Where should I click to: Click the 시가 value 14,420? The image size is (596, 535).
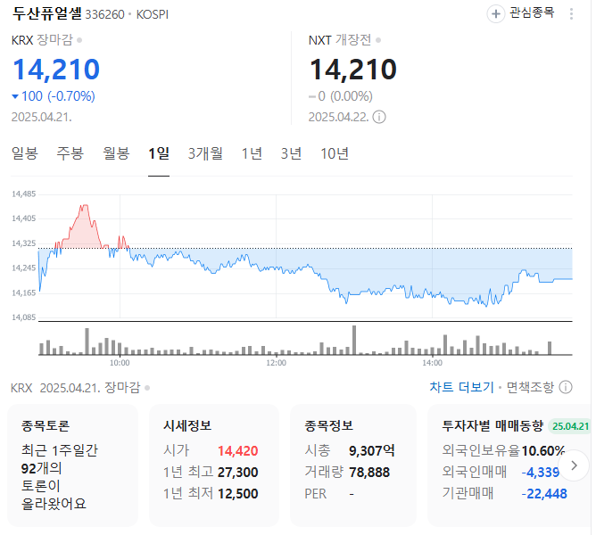pyautogui.click(x=237, y=451)
